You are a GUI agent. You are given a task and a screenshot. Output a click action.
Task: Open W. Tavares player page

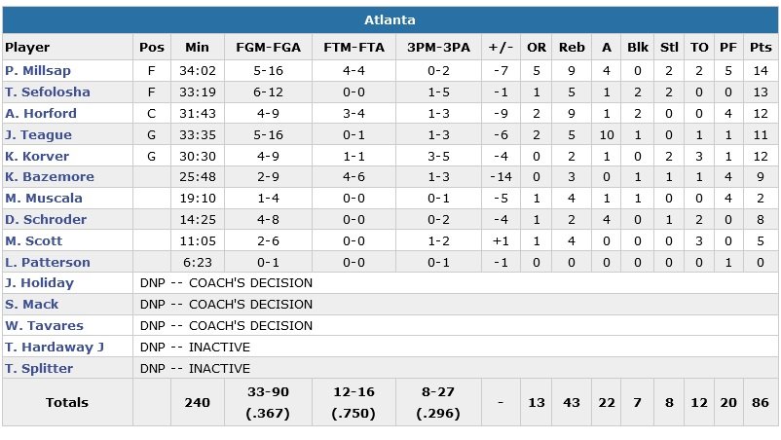44,326
